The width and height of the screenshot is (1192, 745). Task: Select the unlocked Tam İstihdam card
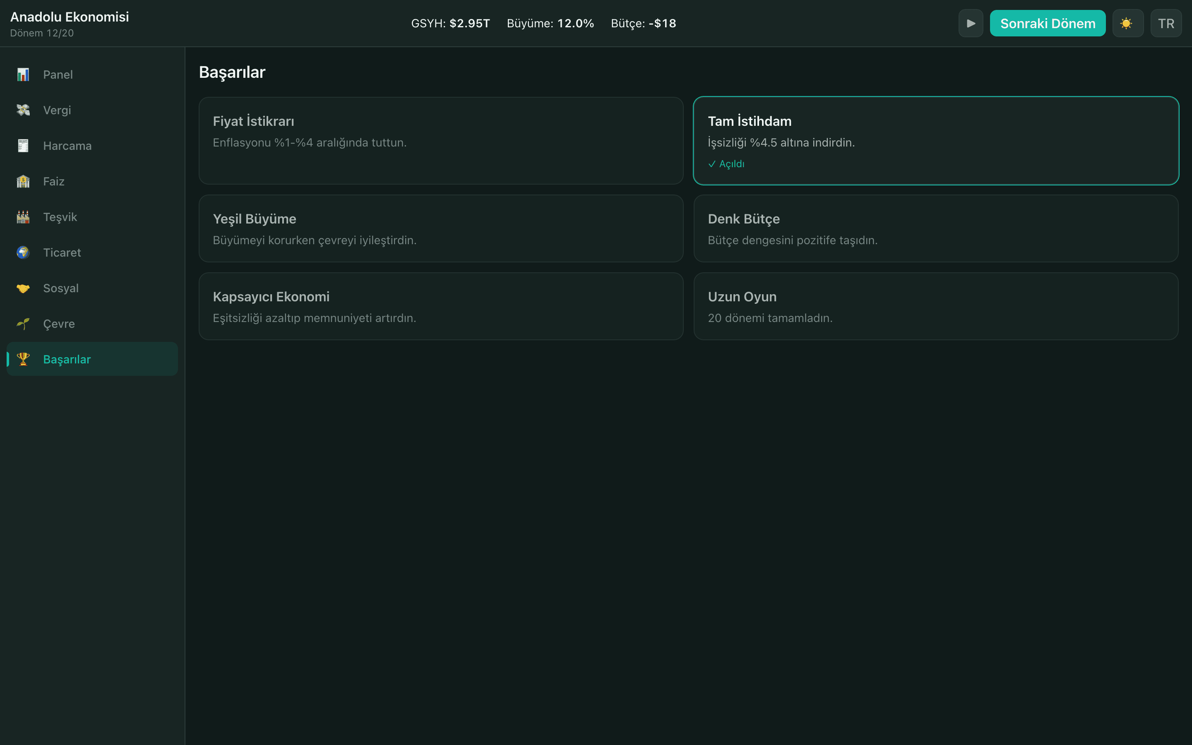point(936,141)
